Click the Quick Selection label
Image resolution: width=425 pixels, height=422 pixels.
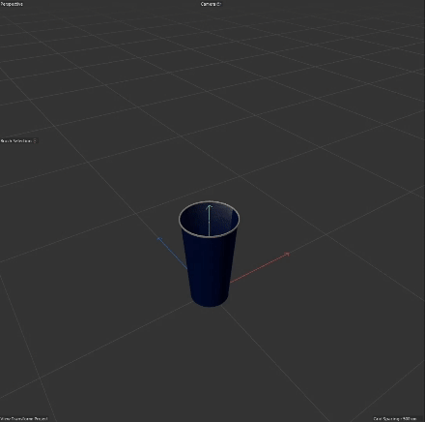pyautogui.click(x=16, y=141)
